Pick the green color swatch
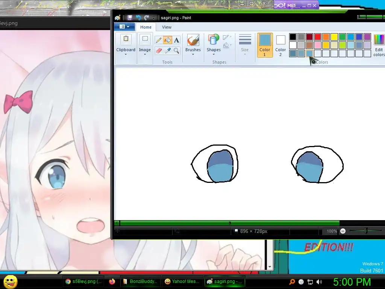This screenshot has height=289, width=385. pos(342,37)
